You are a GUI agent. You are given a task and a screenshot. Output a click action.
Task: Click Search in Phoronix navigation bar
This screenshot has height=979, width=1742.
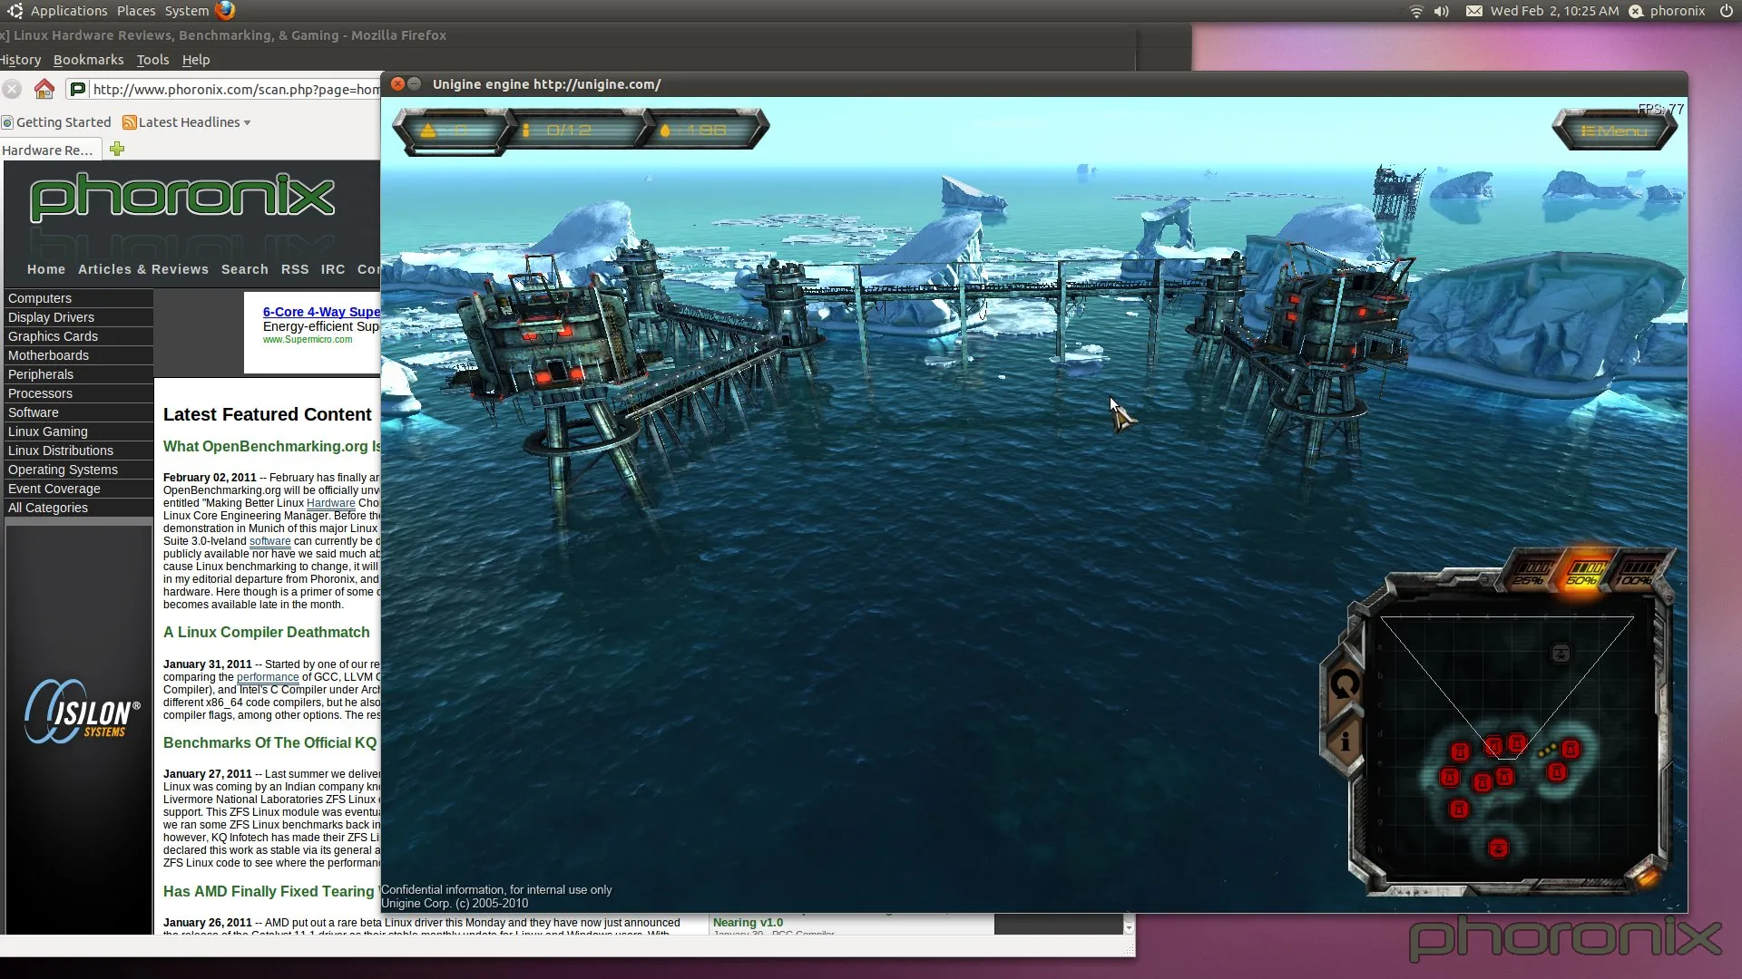pyautogui.click(x=245, y=269)
